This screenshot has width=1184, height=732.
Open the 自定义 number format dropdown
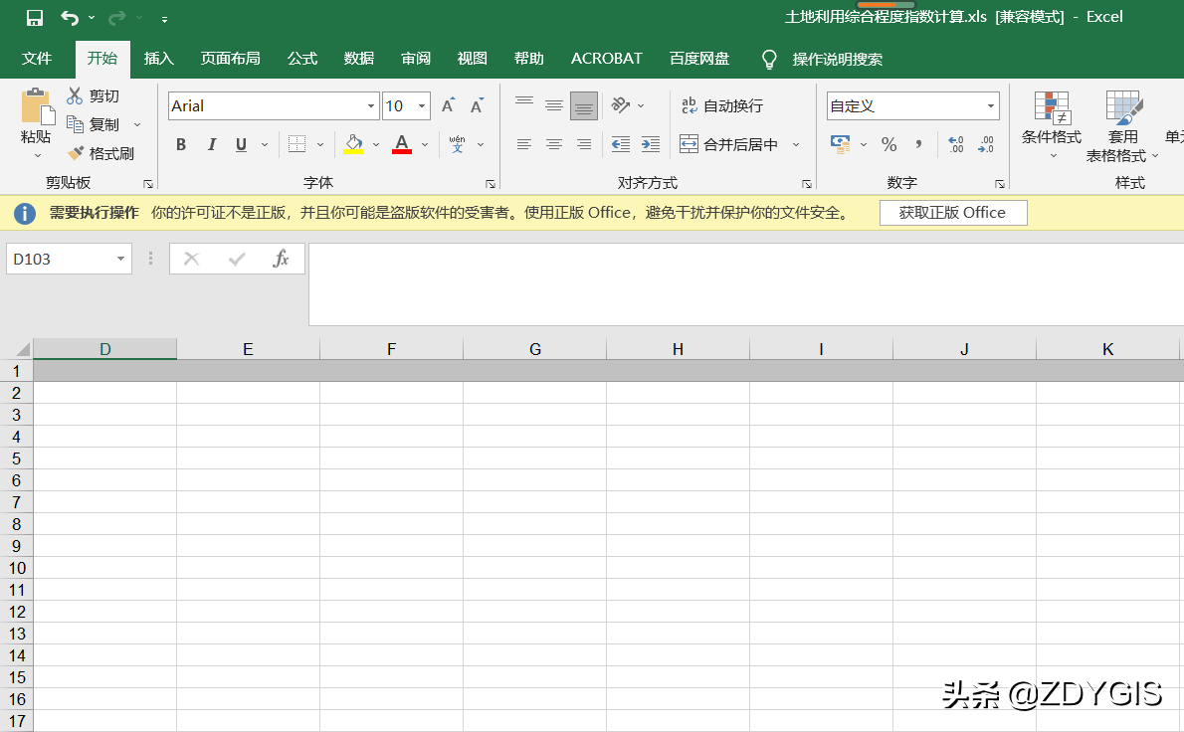click(x=991, y=105)
